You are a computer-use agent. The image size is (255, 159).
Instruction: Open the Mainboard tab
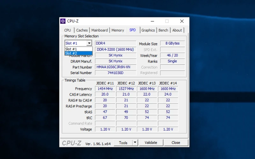pos(99,30)
